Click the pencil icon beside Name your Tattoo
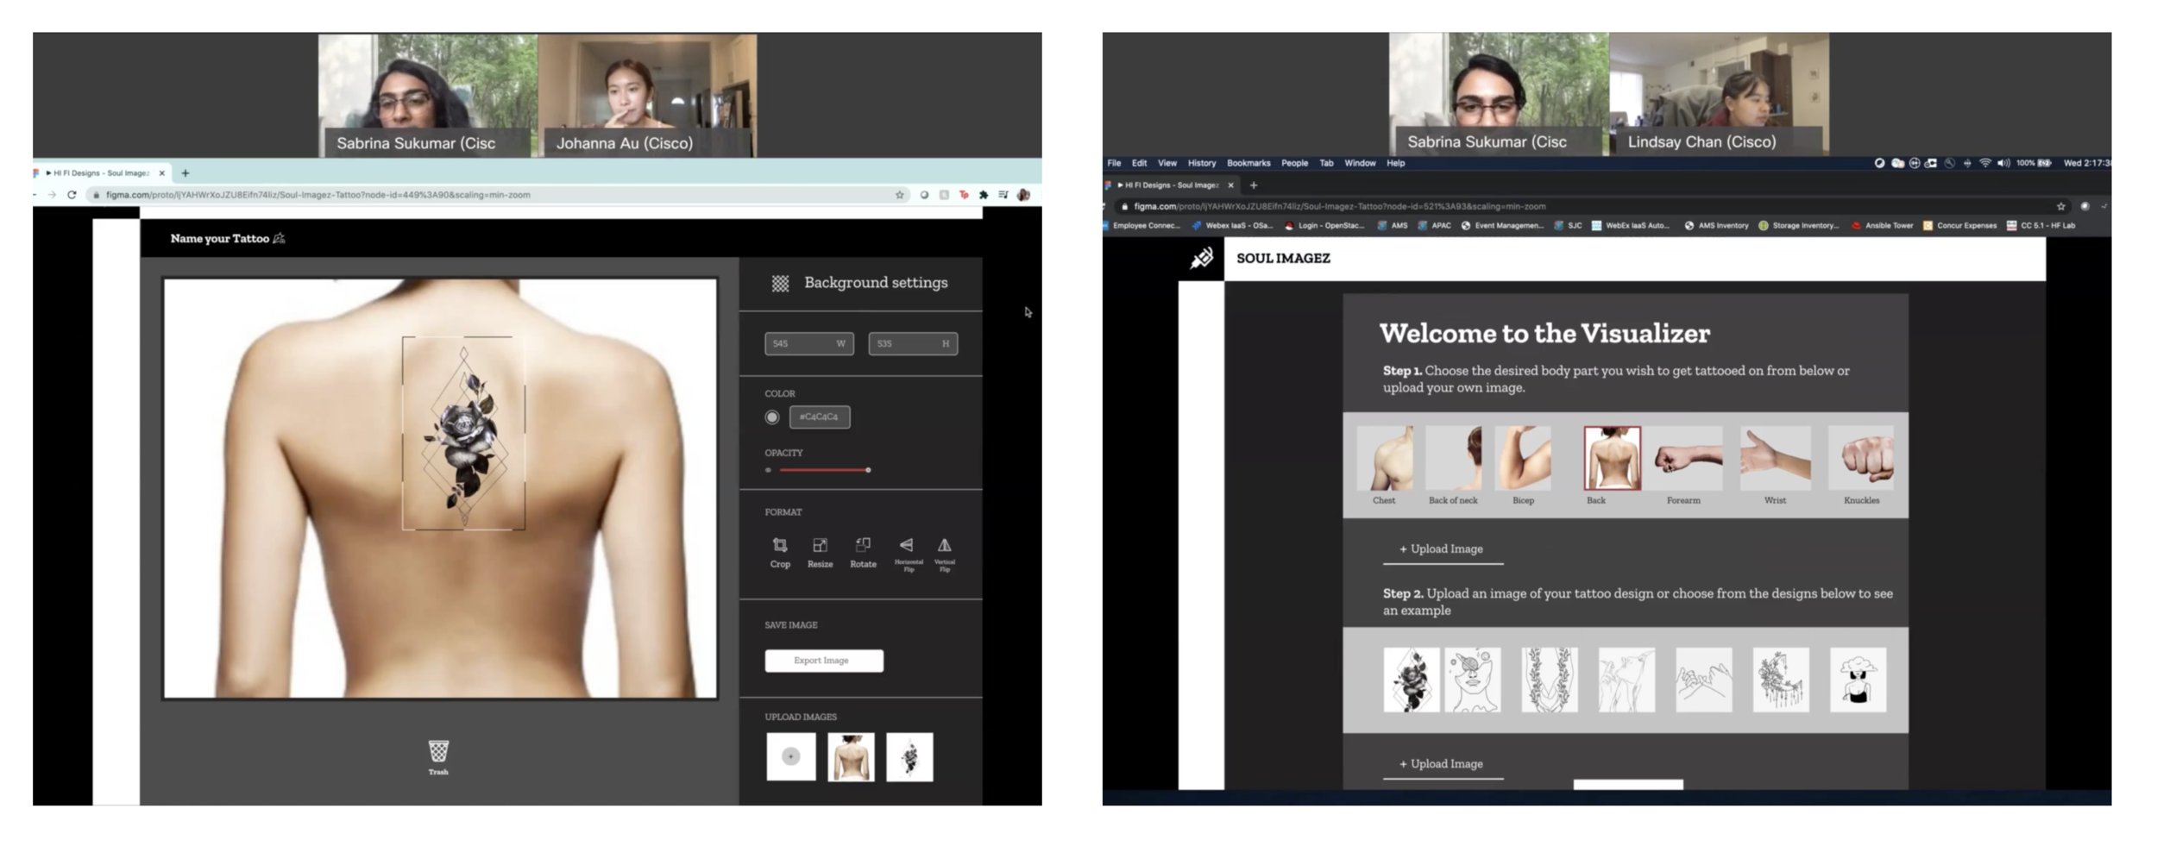 click(279, 239)
